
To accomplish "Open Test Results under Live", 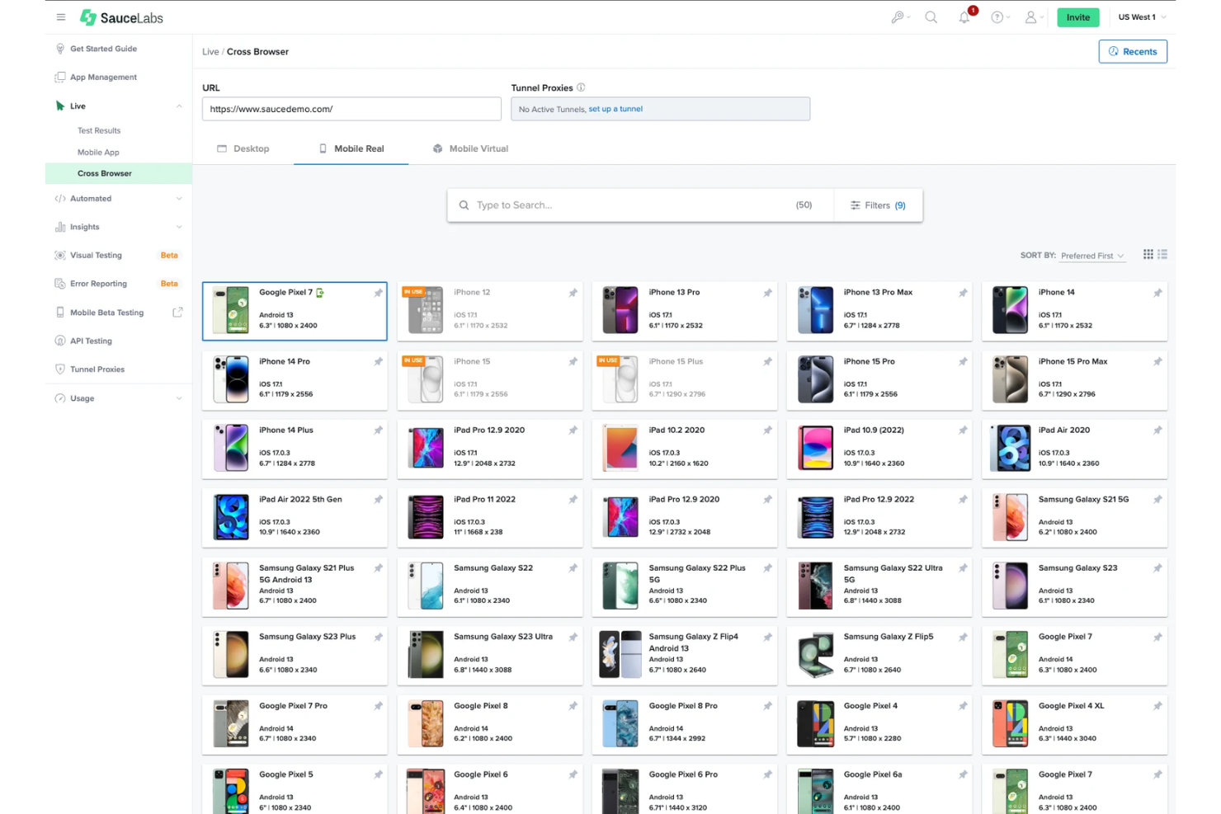I will [99, 131].
